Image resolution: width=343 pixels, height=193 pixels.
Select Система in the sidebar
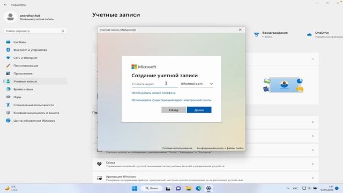point(35,42)
